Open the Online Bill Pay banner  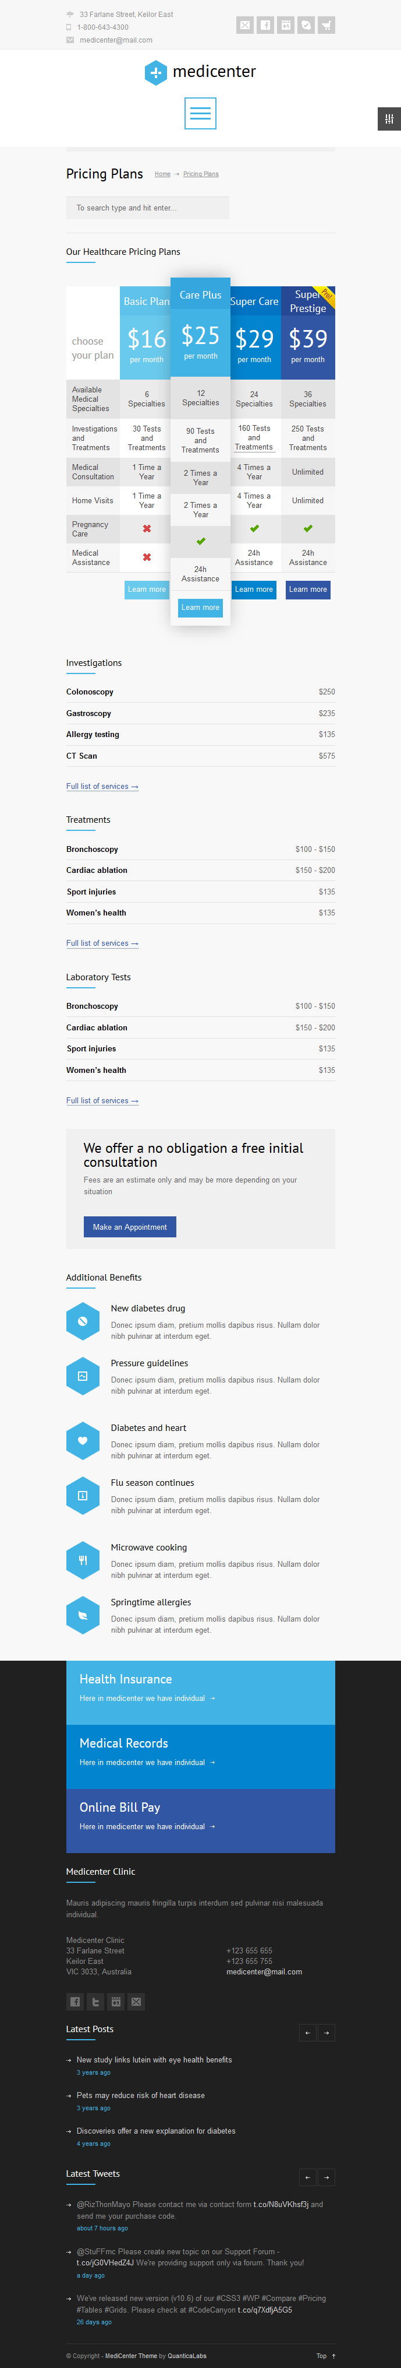pos(200,1820)
